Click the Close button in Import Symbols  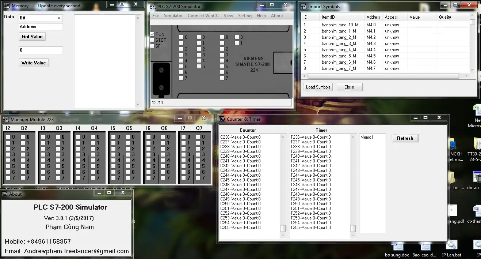349,87
